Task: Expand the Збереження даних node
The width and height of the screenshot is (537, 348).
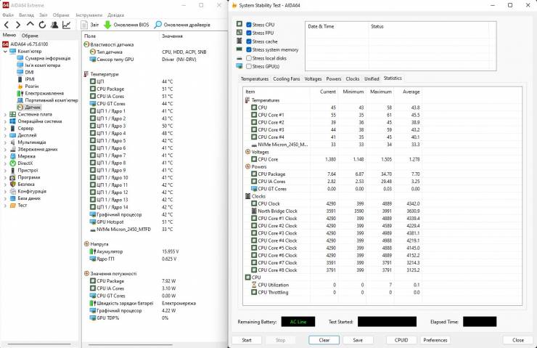Action: [x=5, y=150]
